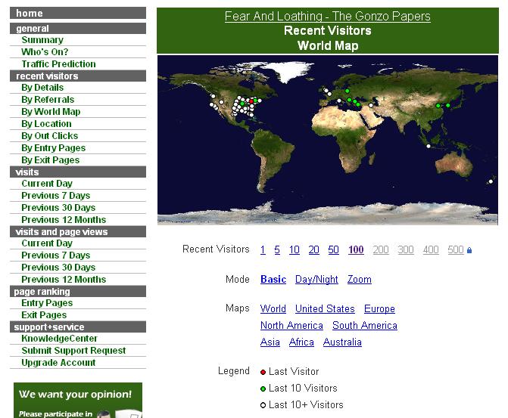Click the visits section header
This screenshot has height=418, width=508.
tap(78, 172)
